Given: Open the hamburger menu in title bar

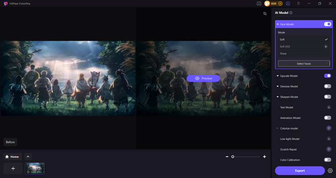Looking at the screenshot, I should pos(298,4).
